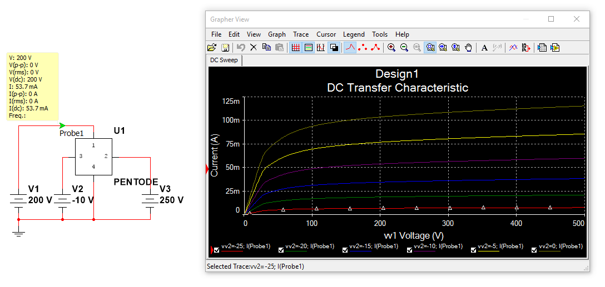Click the Copy icon in Grapher toolbar
This screenshot has width=605, height=287.
tap(266, 48)
